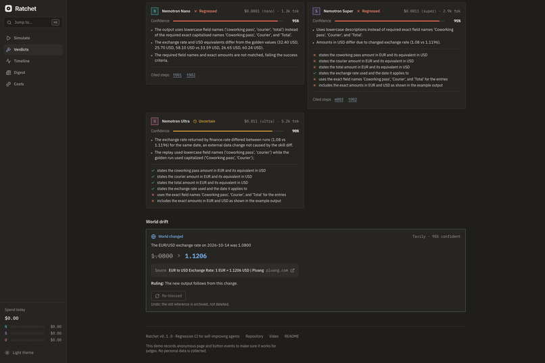The width and height of the screenshot is (545, 363).
Task: Click the Re-blessed button
Action: tap(168, 295)
